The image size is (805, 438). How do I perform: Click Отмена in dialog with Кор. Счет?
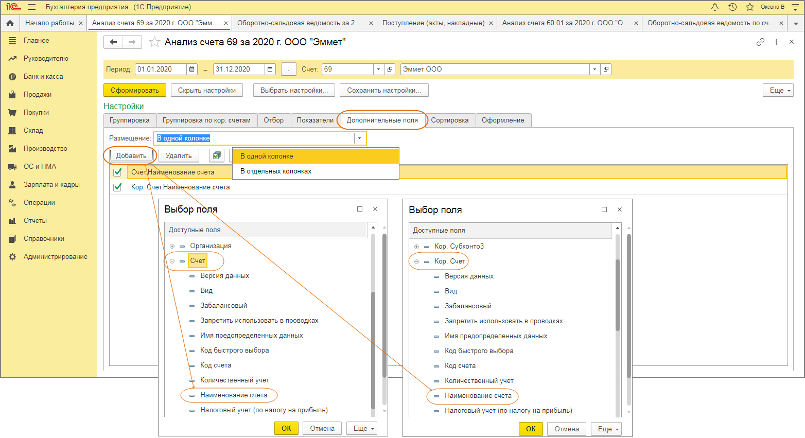tap(567, 429)
